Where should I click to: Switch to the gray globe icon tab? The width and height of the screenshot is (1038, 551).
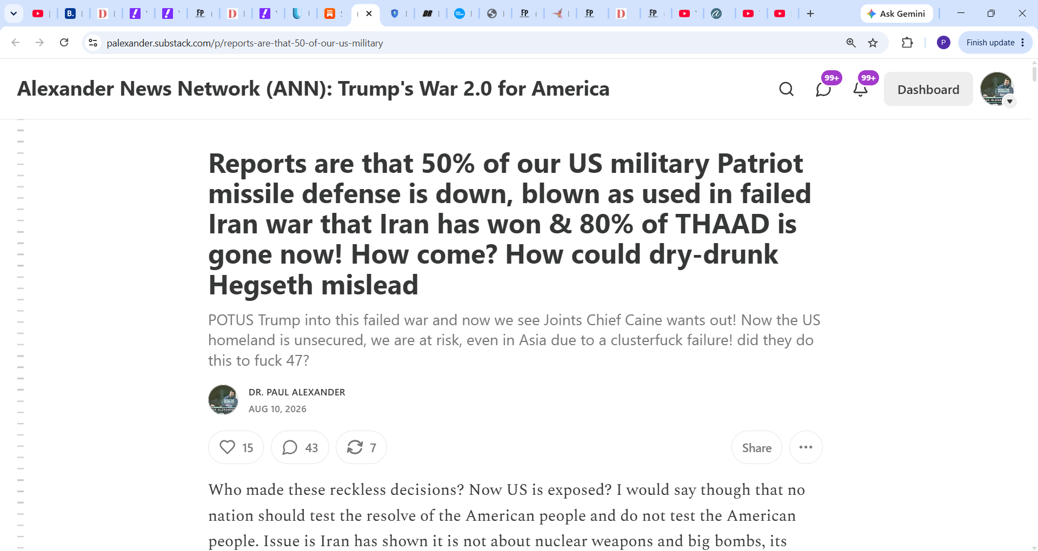point(492,14)
